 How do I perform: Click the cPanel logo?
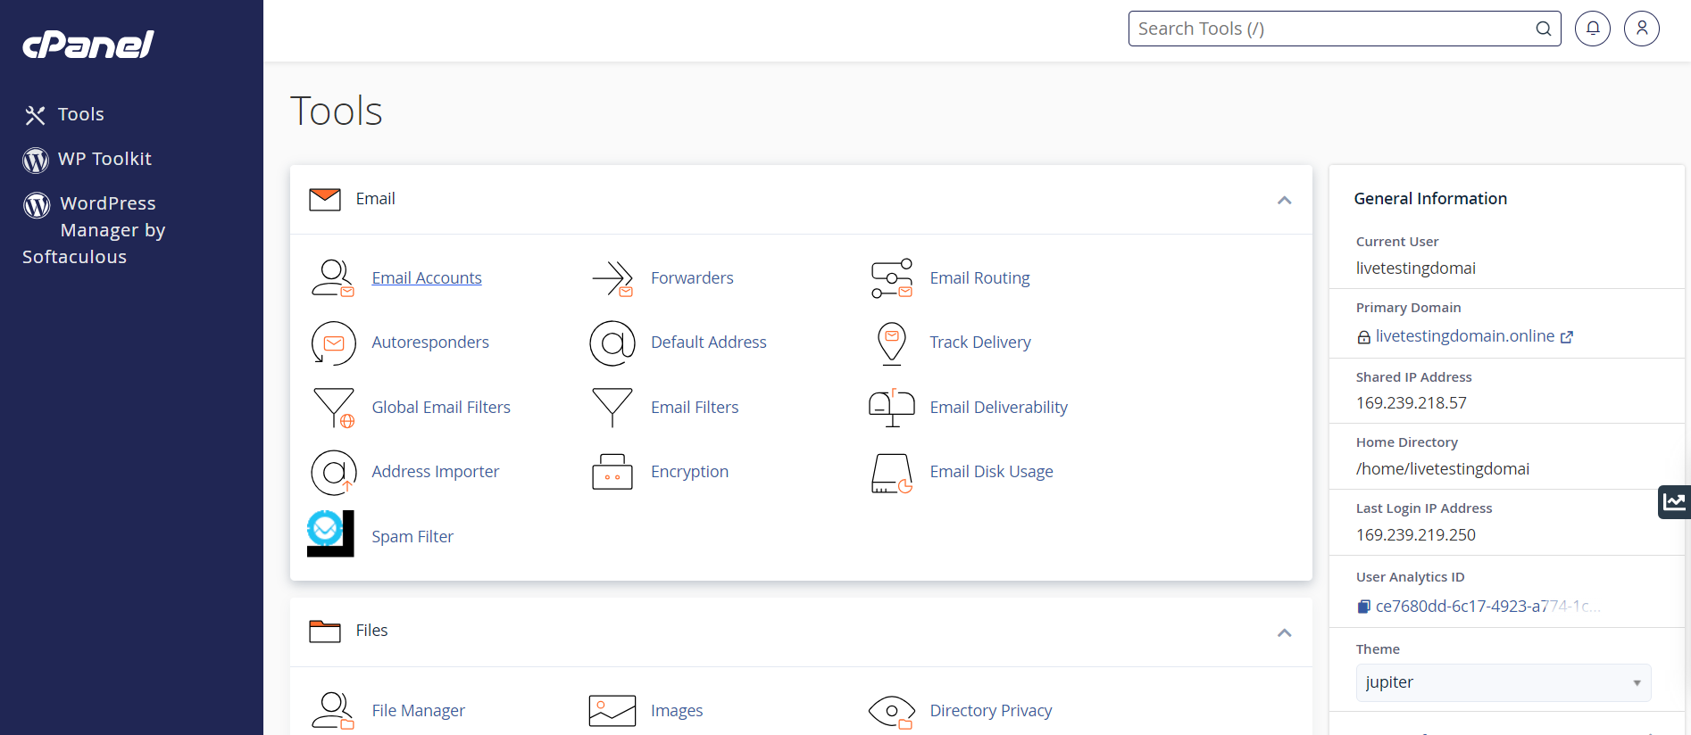(x=88, y=45)
